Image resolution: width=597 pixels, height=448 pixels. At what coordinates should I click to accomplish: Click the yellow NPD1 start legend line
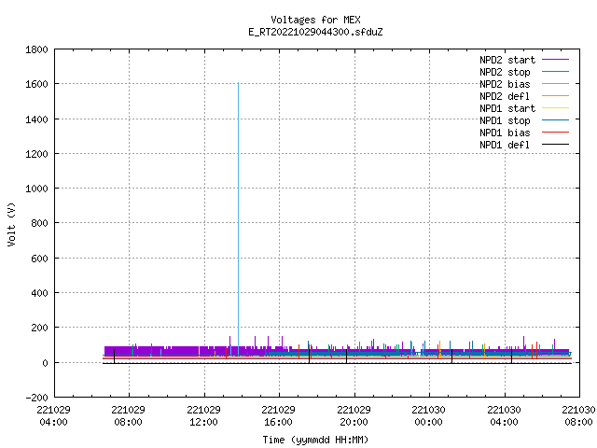[x=555, y=108]
